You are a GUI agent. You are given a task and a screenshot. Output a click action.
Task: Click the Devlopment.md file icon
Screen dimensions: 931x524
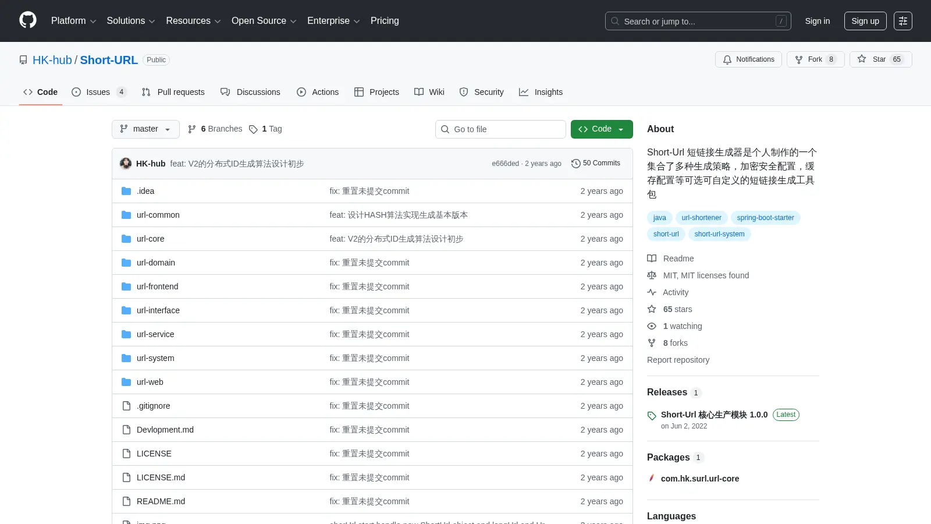pyautogui.click(x=126, y=430)
